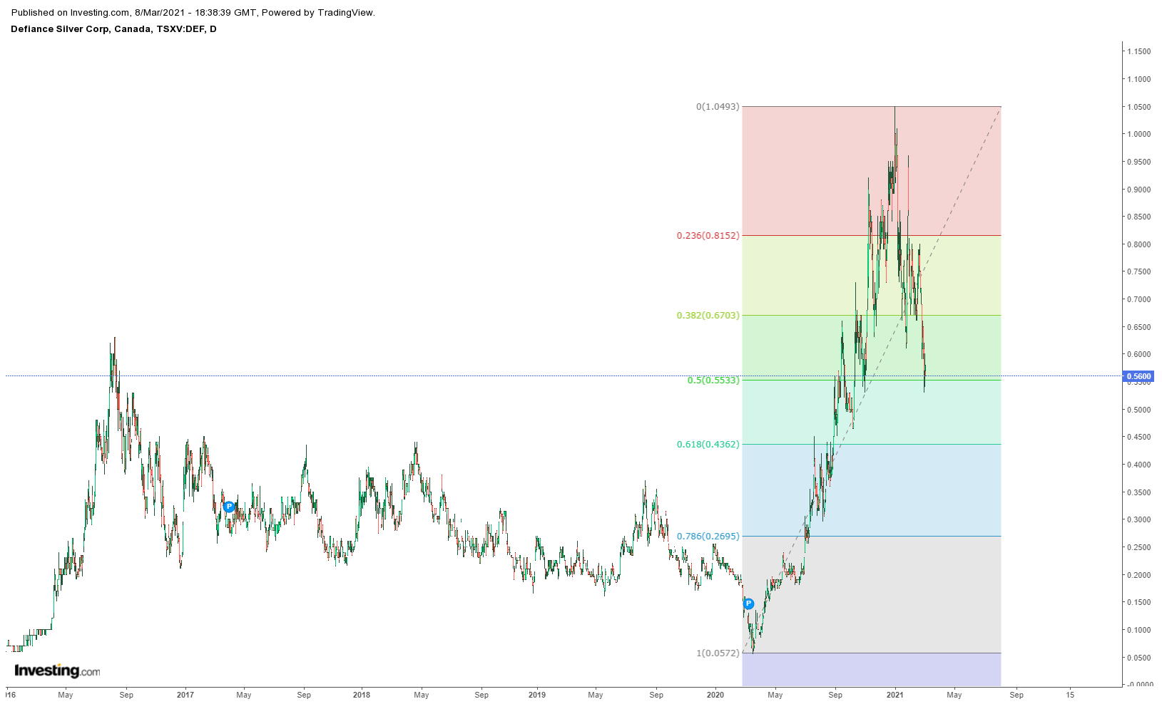Screen dimensions: 1162x704
Task: Click the 2019 label on the time axis
Action: [537, 695]
